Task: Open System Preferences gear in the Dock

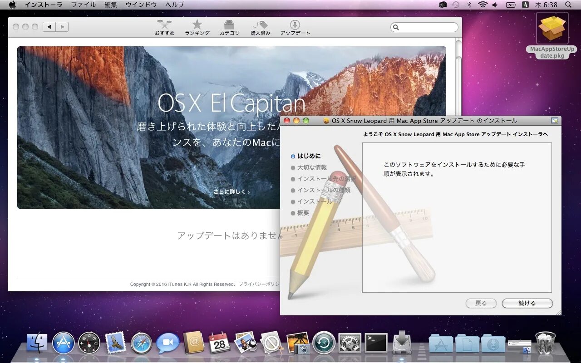Action: (x=350, y=343)
